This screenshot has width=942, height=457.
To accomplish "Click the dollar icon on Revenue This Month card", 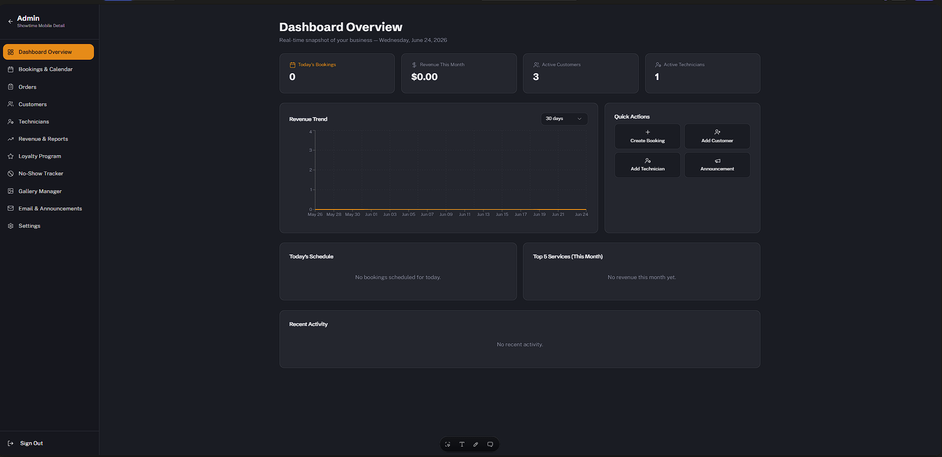I will pyautogui.click(x=414, y=65).
